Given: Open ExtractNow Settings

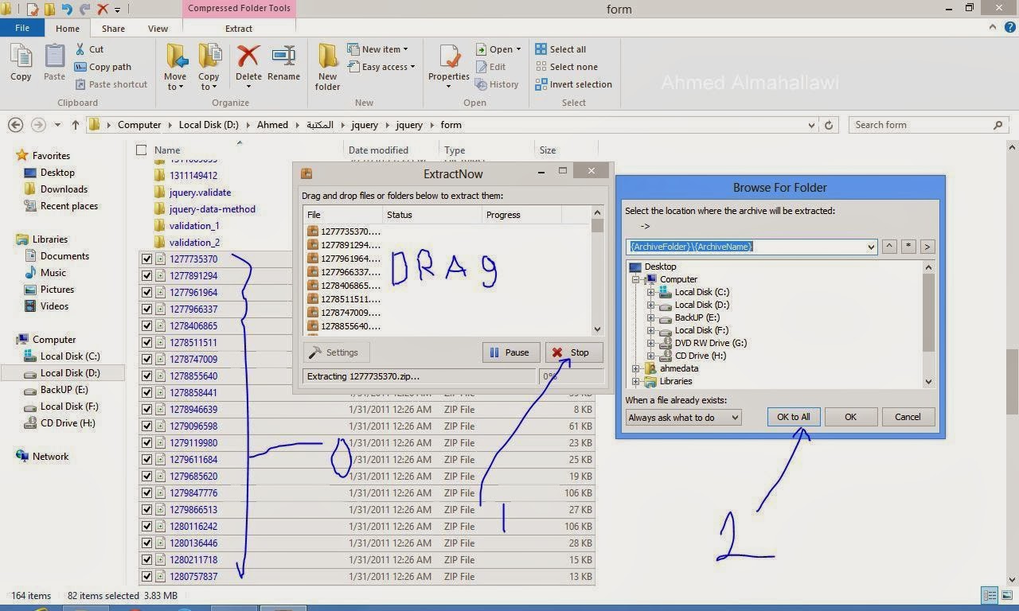Looking at the screenshot, I should 335,352.
